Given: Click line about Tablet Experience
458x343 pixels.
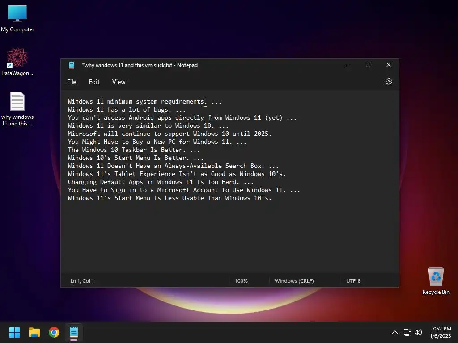Looking at the screenshot, I should (177, 174).
